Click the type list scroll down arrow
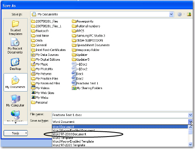This screenshot has width=195, height=149. coord(190,144)
